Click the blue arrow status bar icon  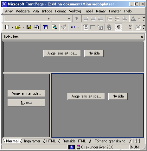point(72,147)
